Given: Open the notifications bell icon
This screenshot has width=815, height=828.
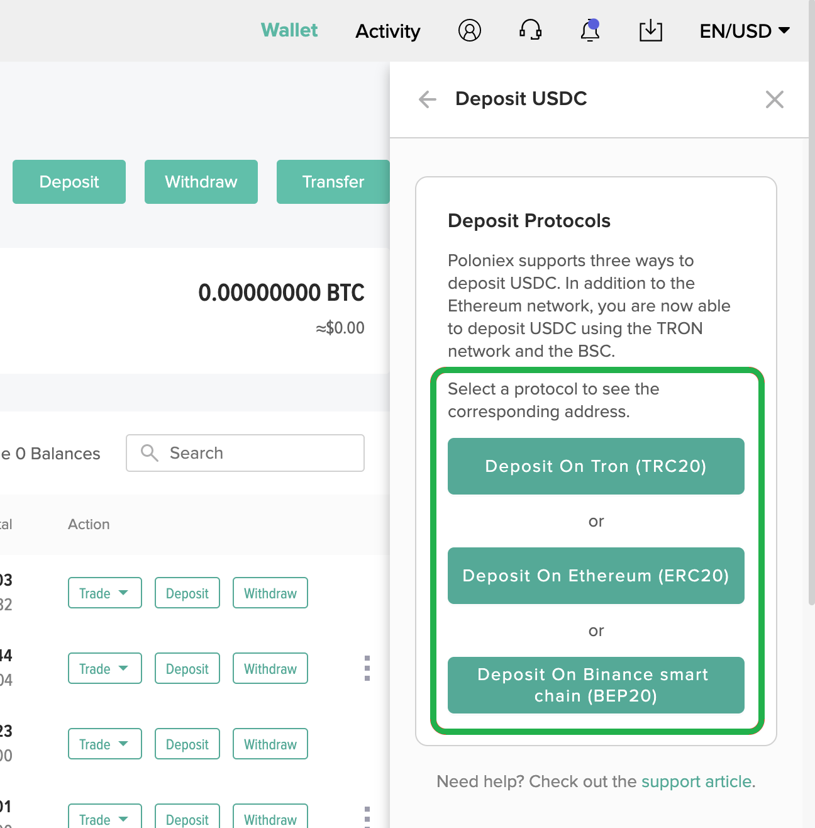Looking at the screenshot, I should tap(590, 30).
